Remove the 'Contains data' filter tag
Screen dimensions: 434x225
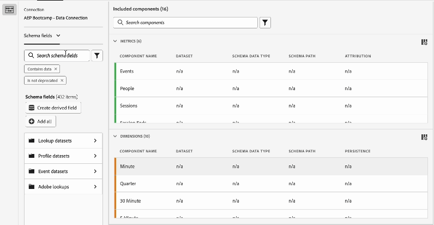click(x=56, y=69)
